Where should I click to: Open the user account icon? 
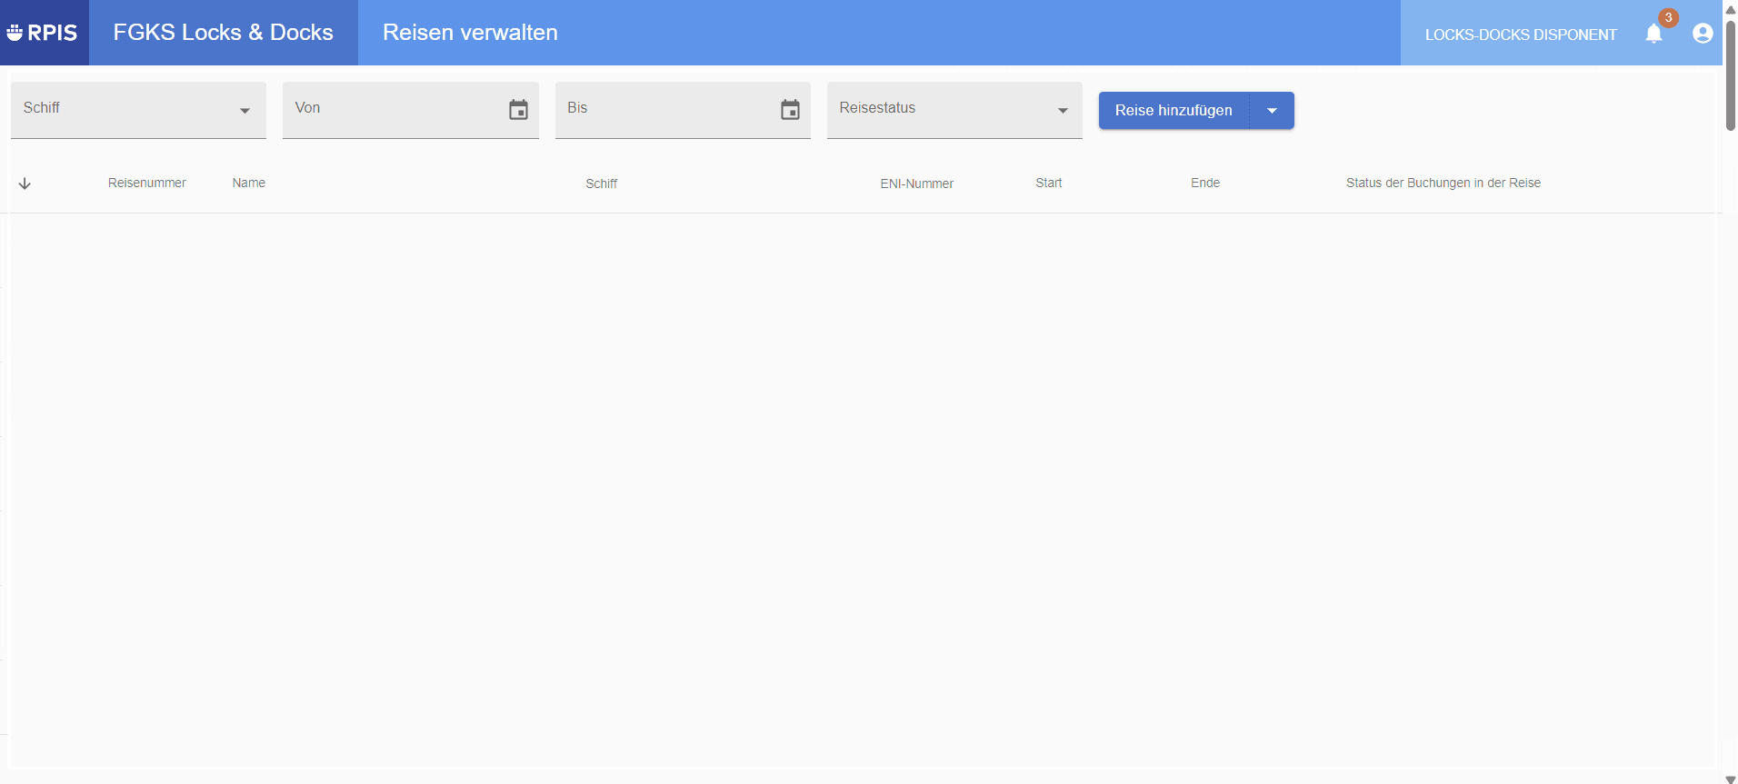pos(1703,34)
